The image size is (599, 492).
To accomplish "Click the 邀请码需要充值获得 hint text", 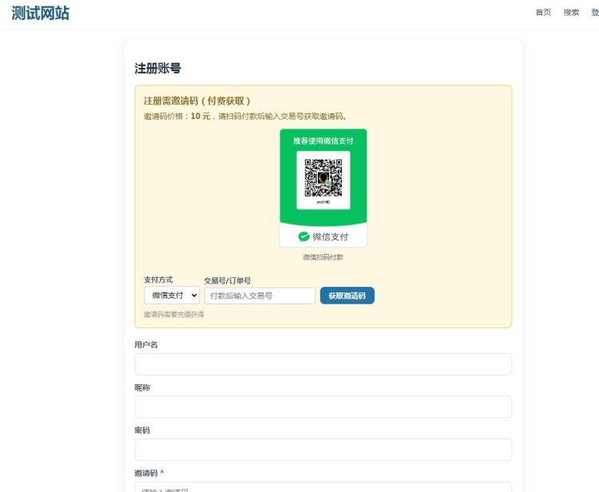I will tap(174, 315).
